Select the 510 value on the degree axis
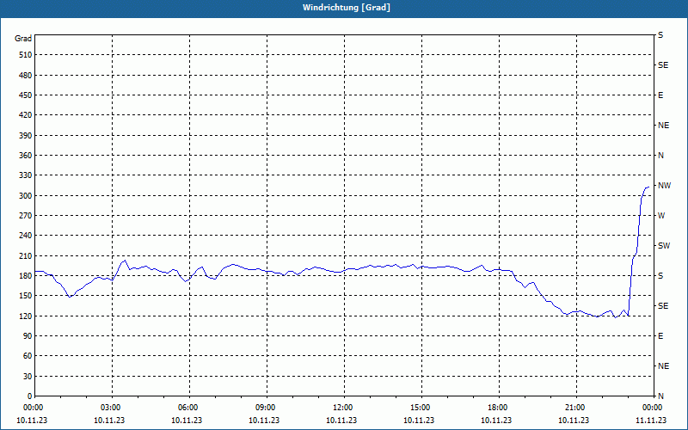 26,55
